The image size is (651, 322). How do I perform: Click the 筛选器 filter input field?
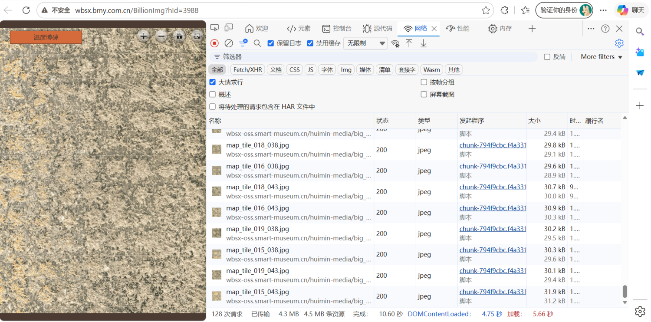point(374,57)
